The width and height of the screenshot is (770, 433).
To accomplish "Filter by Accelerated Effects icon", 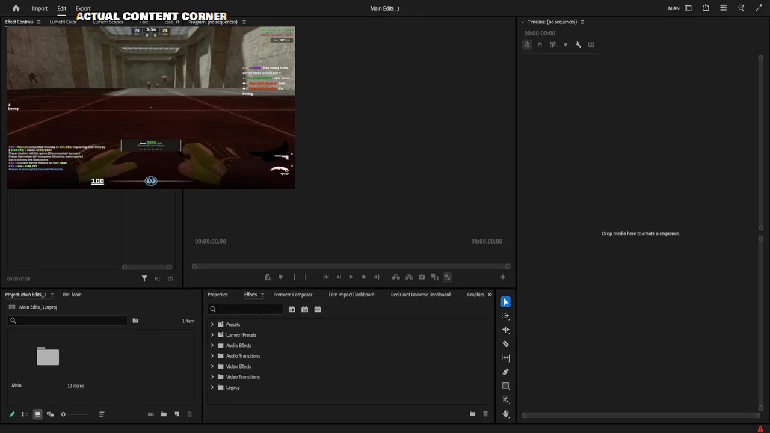I will click(x=292, y=309).
